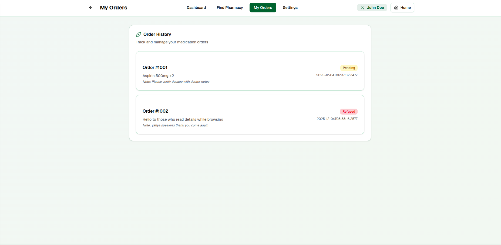The width and height of the screenshot is (501, 245).
Task: Select the Pending status badge on Order #1001
Action: (349, 68)
